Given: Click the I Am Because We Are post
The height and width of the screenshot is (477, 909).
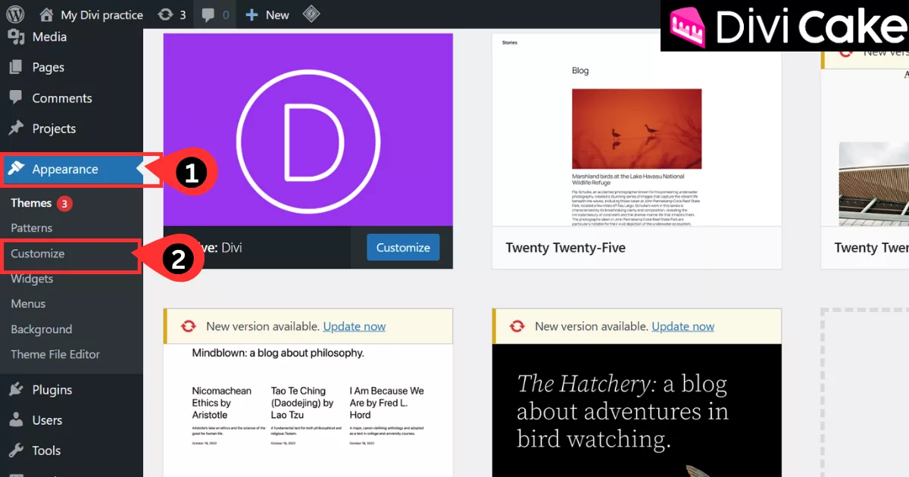Looking at the screenshot, I should click(x=387, y=403).
